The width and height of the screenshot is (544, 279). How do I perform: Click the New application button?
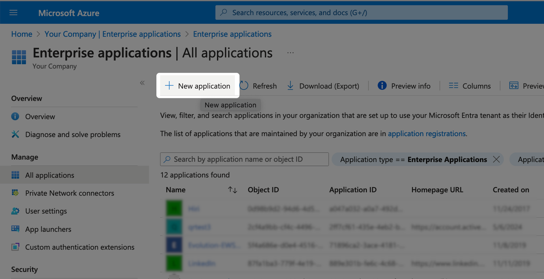[x=198, y=86]
